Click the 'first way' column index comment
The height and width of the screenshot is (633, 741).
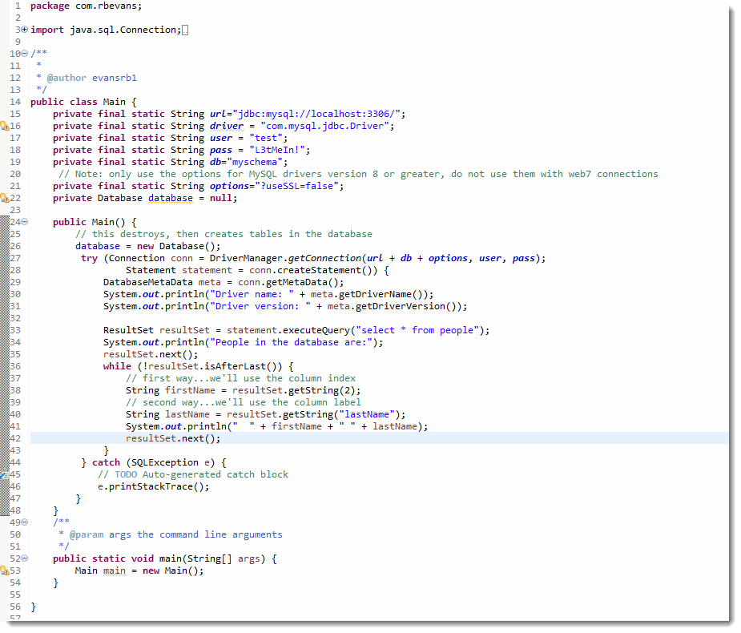point(240,378)
